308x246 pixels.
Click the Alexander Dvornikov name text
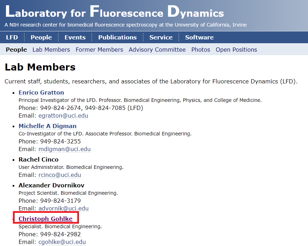tap(51, 185)
